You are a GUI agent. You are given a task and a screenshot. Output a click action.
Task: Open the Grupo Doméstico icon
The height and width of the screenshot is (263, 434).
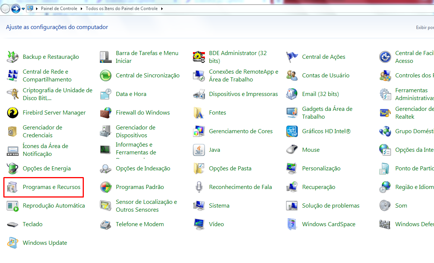(385, 131)
